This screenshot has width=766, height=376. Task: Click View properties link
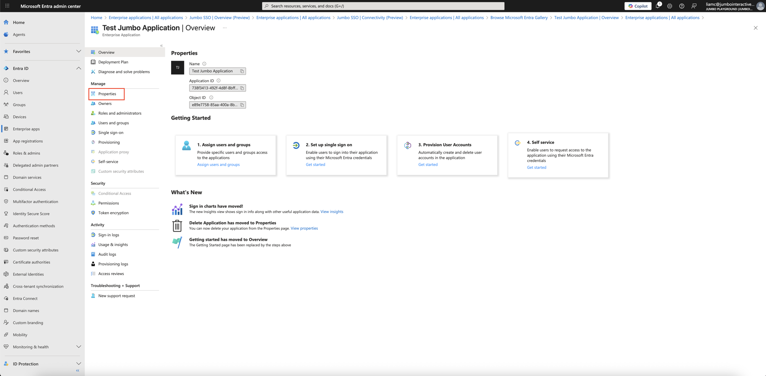click(x=304, y=228)
